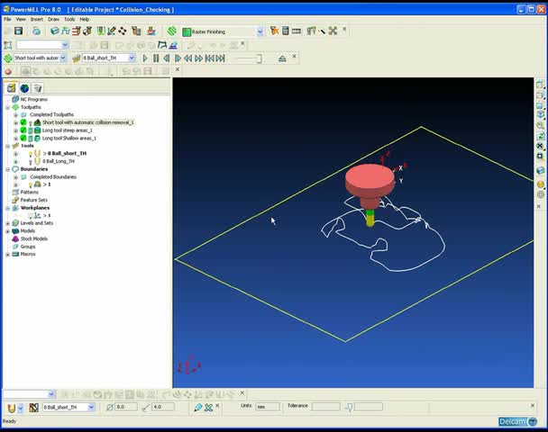This screenshot has width=548, height=432.
Task: Select 'Completed Boundaries' folder
Action: [x=53, y=177]
